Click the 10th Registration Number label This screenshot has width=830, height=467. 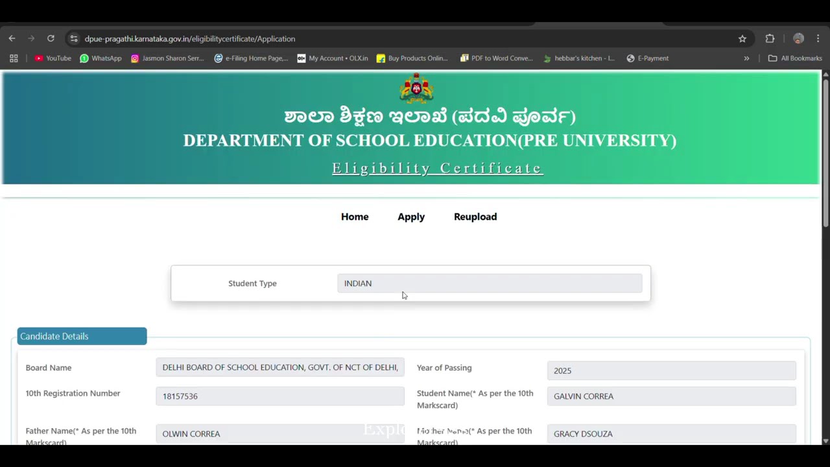(73, 393)
